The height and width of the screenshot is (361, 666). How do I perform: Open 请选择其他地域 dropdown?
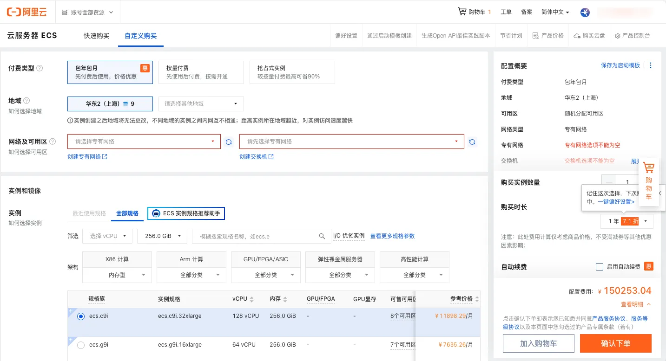[x=201, y=104]
